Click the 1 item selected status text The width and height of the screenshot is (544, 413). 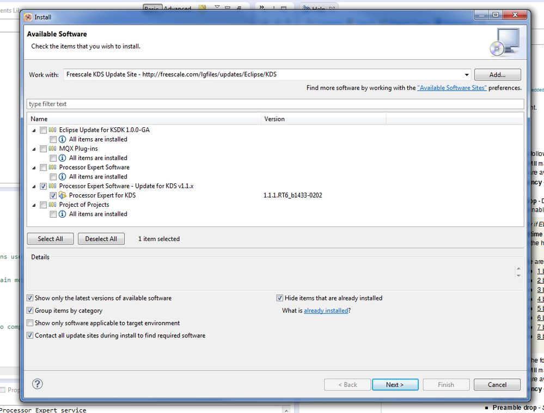[159, 239]
